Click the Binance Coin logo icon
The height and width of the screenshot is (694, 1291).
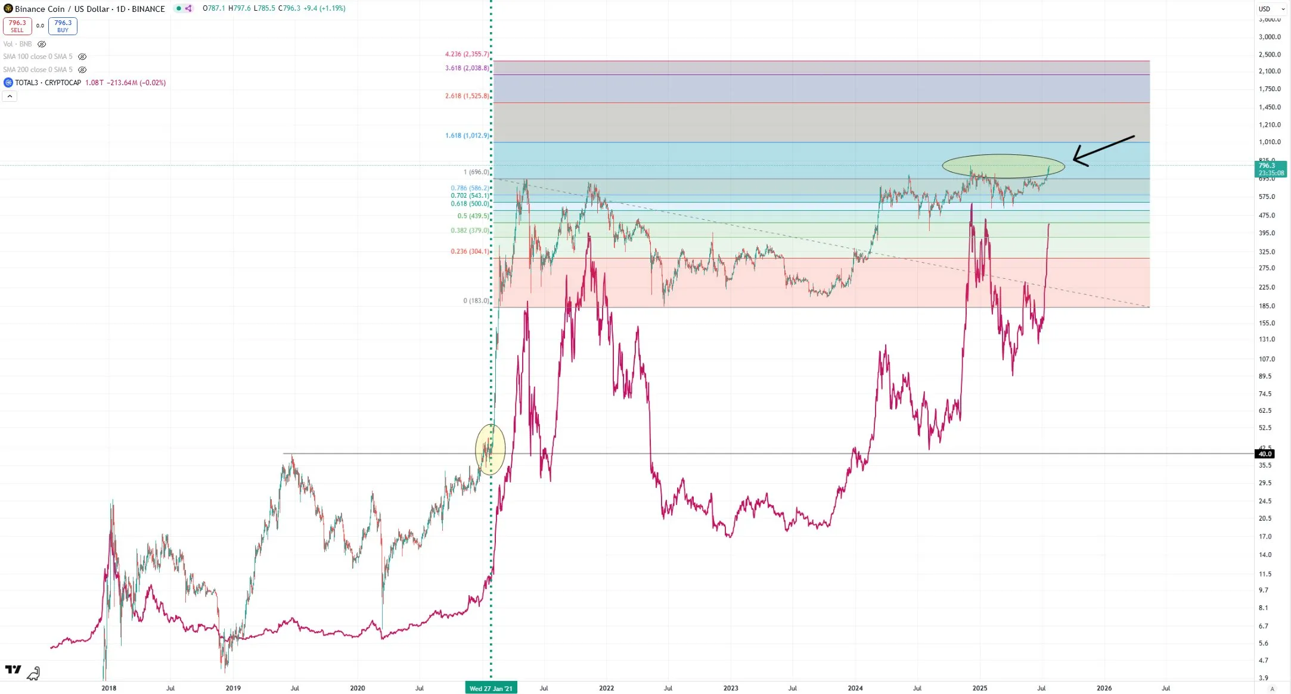(8, 8)
